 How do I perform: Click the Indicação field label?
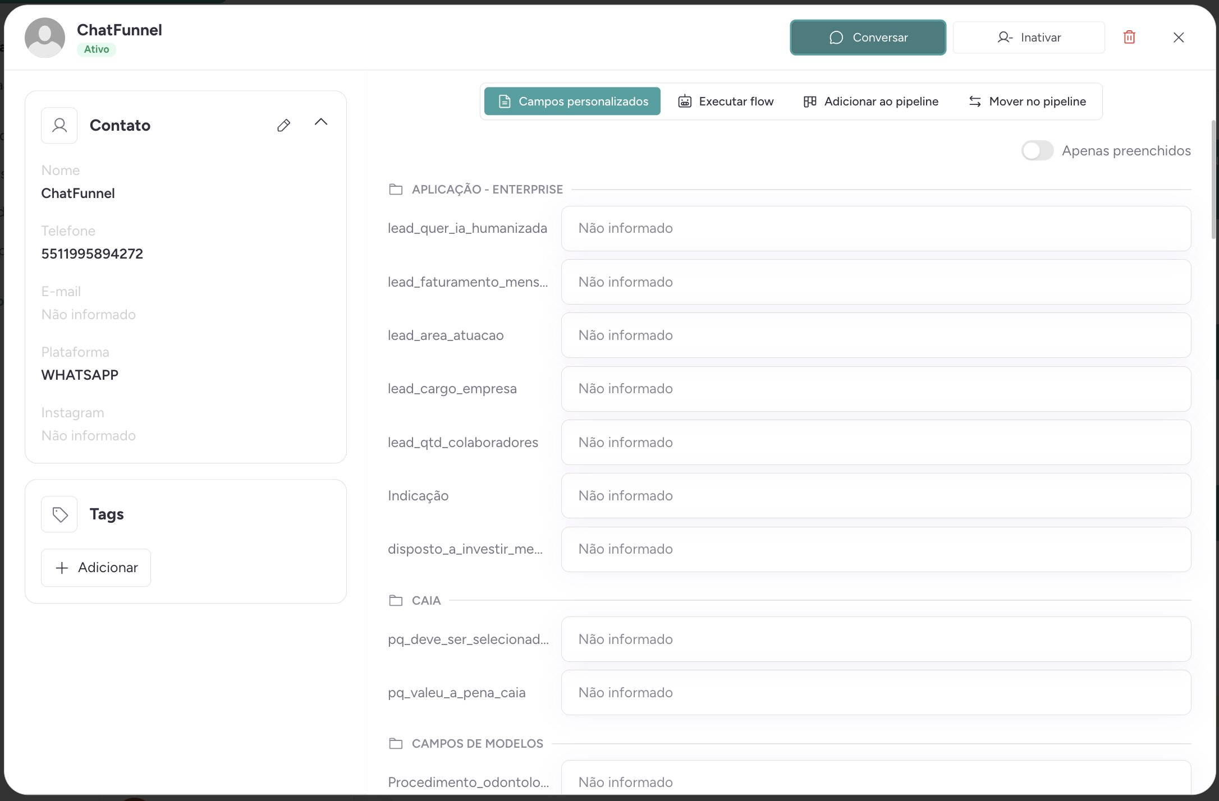[418, 496]
